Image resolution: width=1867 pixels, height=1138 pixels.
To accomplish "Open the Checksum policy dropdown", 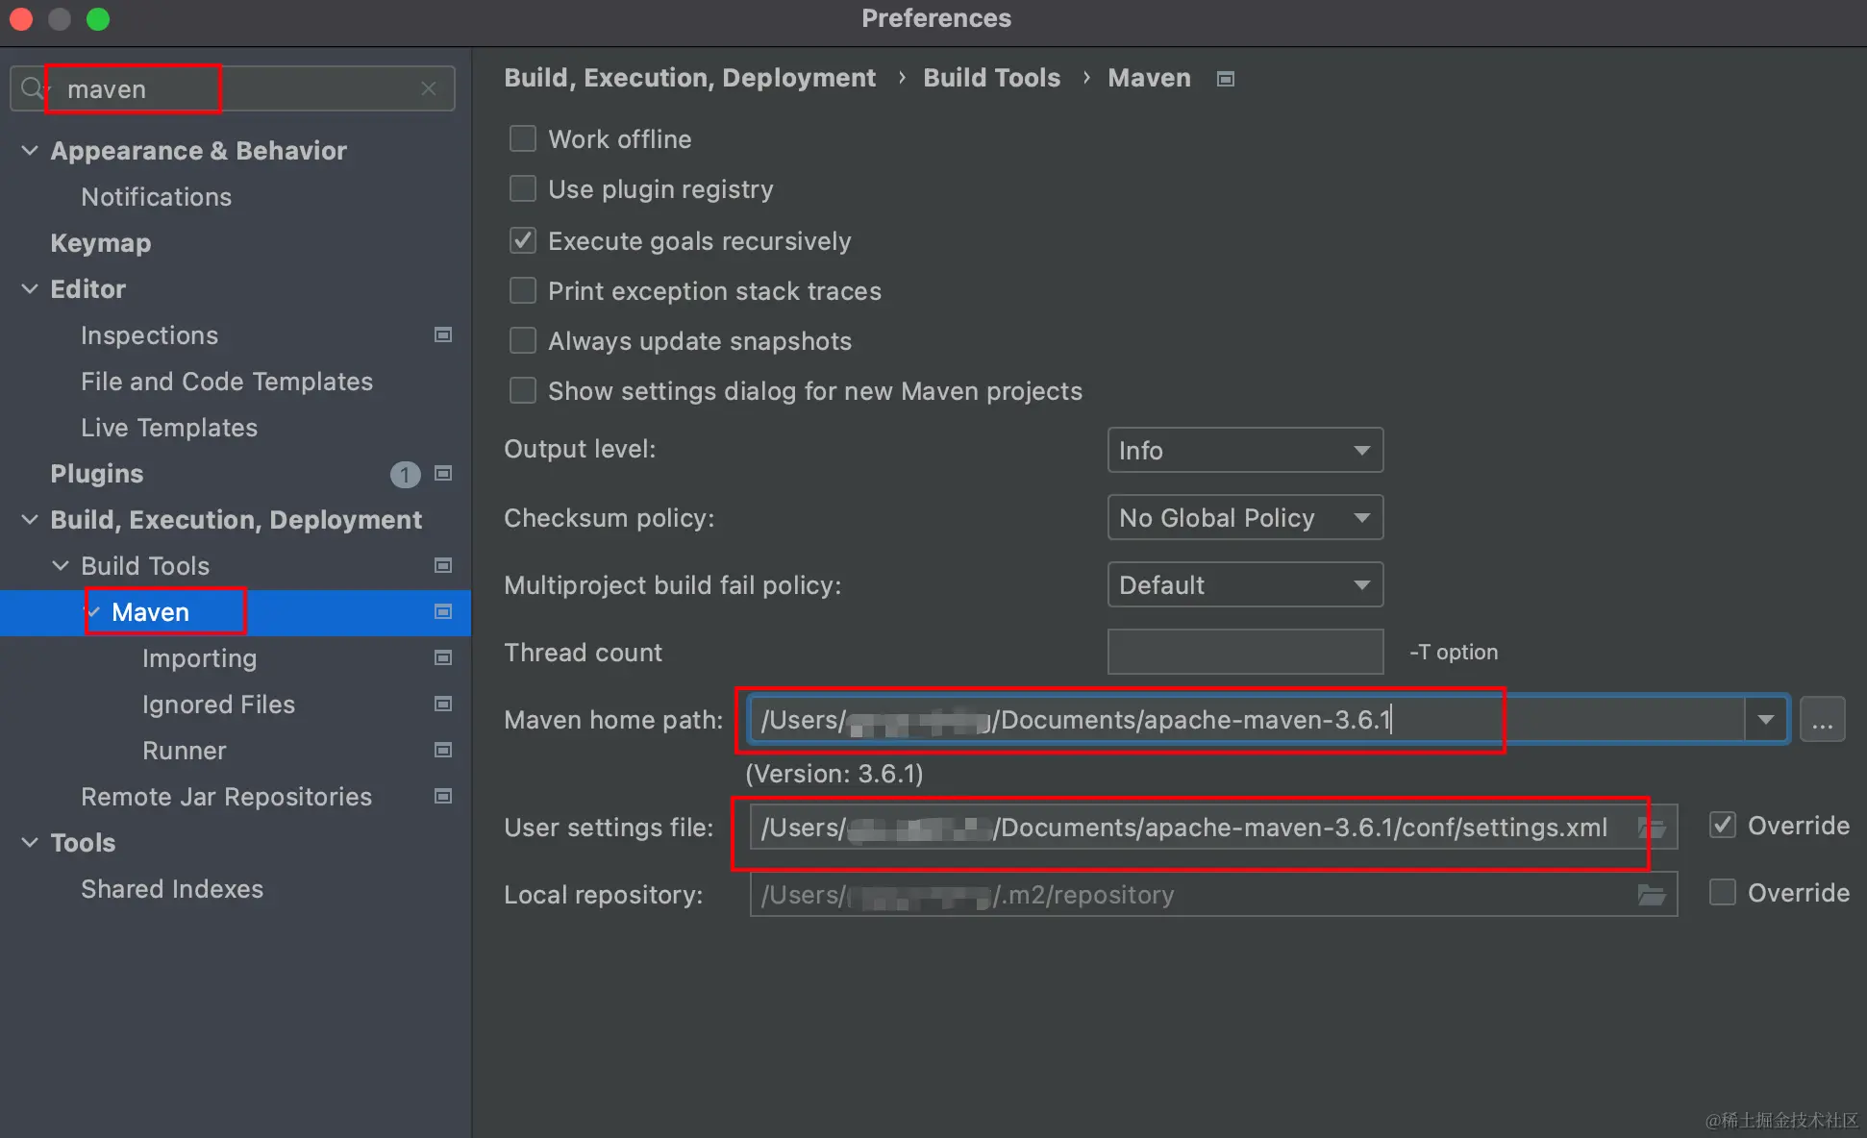I will point(1244,518).
